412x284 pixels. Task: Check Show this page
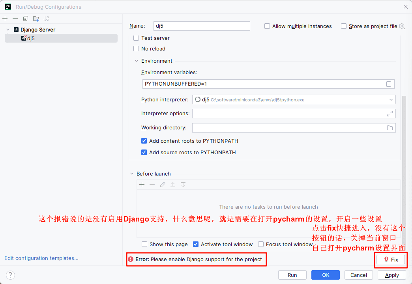[x=144, y=244]
